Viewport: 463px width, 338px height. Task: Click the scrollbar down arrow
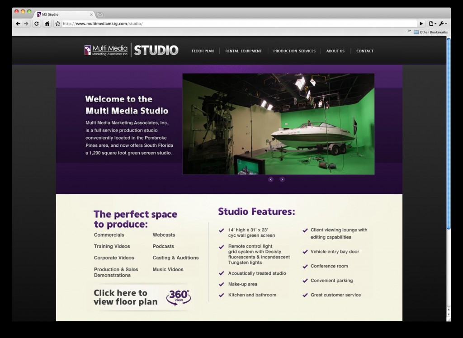[449, 315]
